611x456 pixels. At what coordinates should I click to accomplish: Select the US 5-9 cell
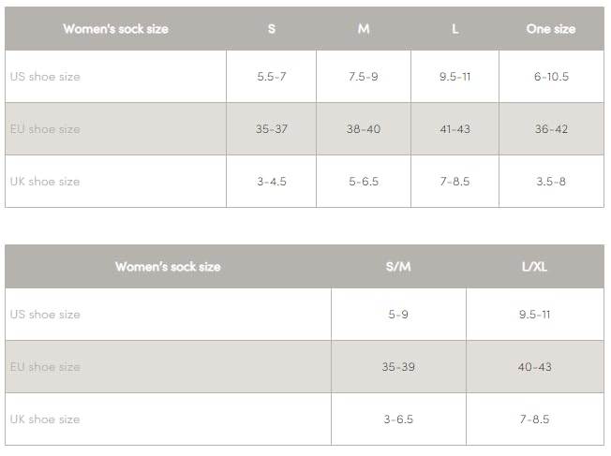398,315
